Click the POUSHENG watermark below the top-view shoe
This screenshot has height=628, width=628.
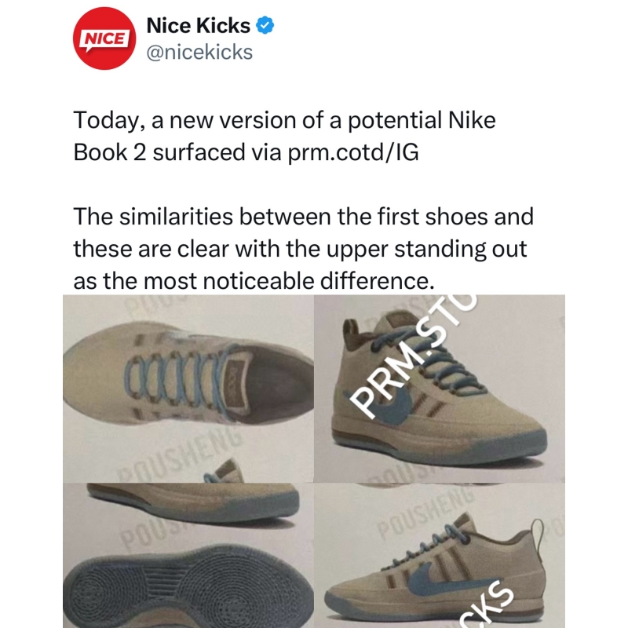coord(181,452)
